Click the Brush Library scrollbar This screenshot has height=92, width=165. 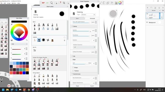pos(68,30)
